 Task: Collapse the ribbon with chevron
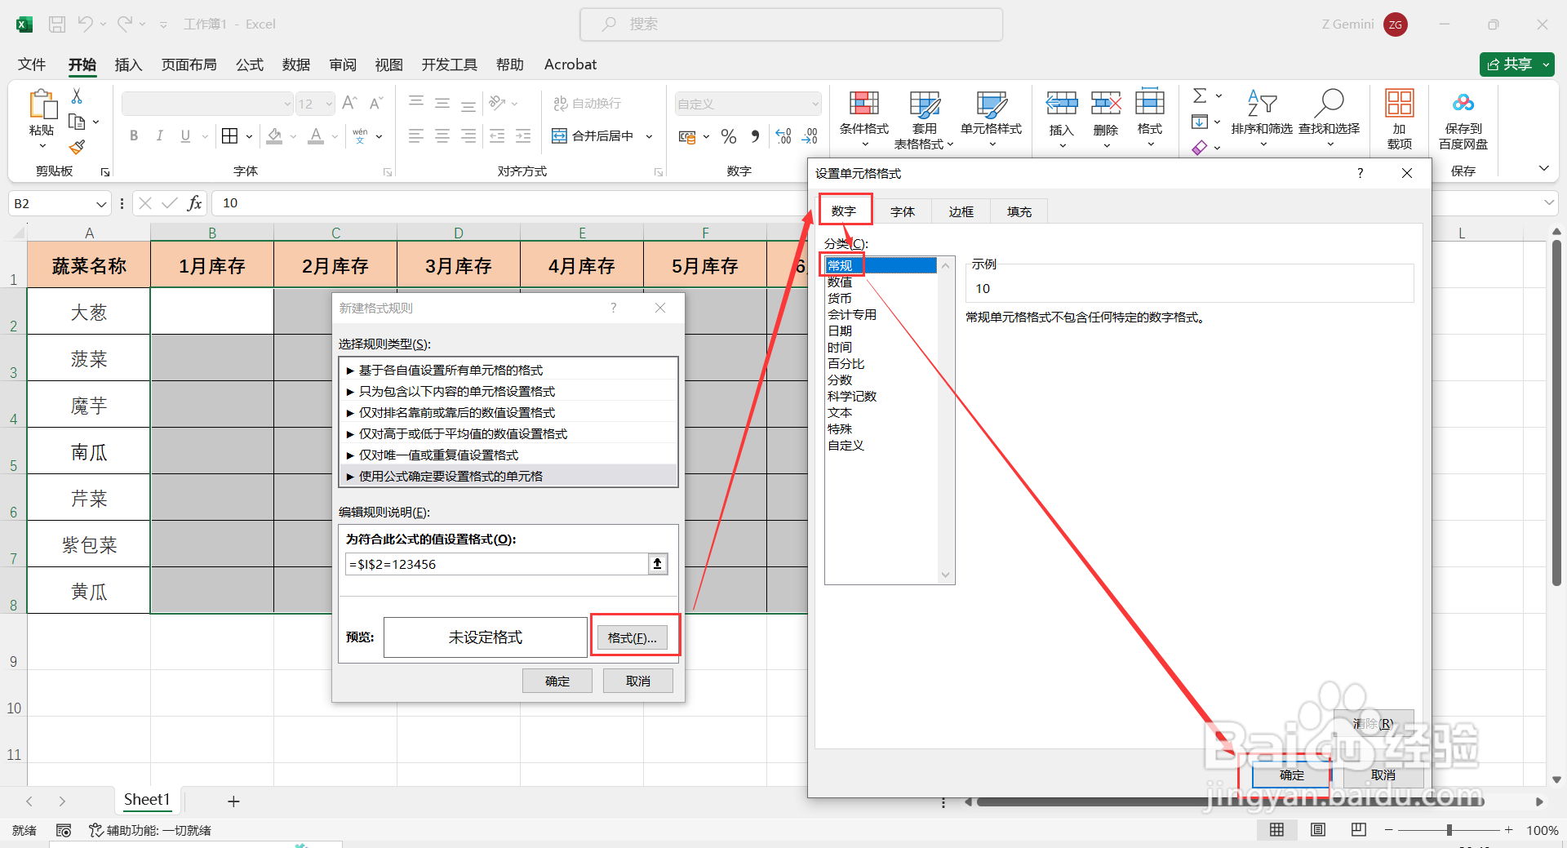pos(1543,168)
